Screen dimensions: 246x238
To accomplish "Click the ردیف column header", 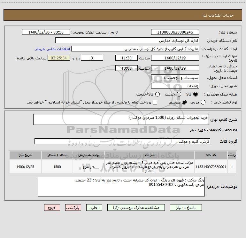I will click(232, 155).
